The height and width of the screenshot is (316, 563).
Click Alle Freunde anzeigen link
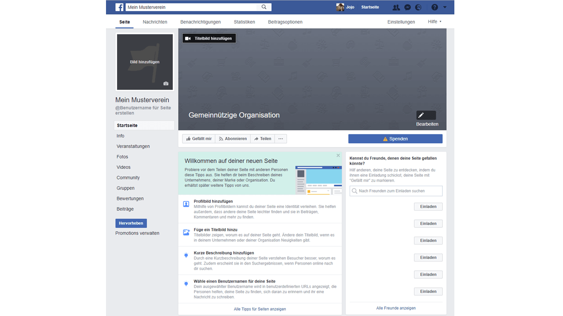point(396,308)
